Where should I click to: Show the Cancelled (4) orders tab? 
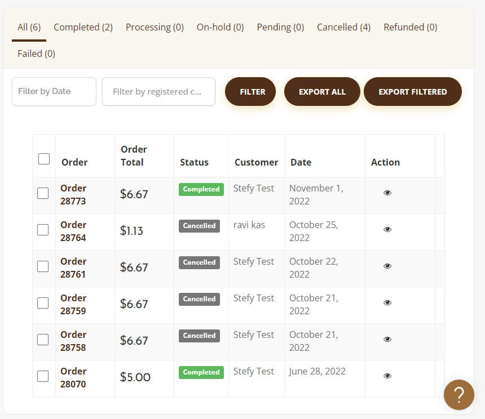click(x=343, y=27)
